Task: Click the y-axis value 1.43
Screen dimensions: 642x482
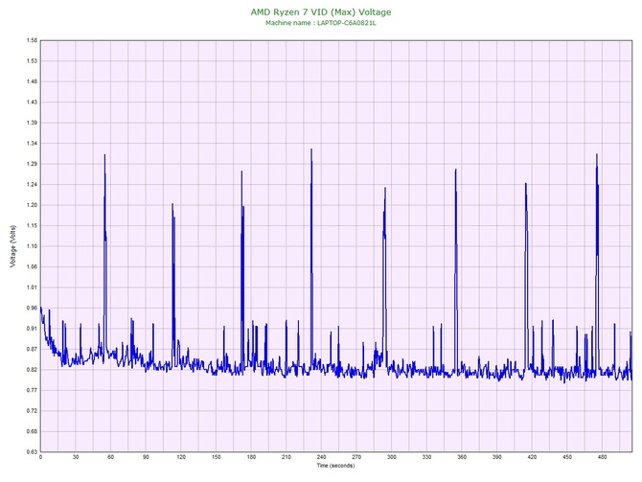Action: 32,103
